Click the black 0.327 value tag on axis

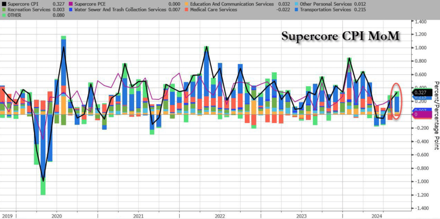point(421,92)
